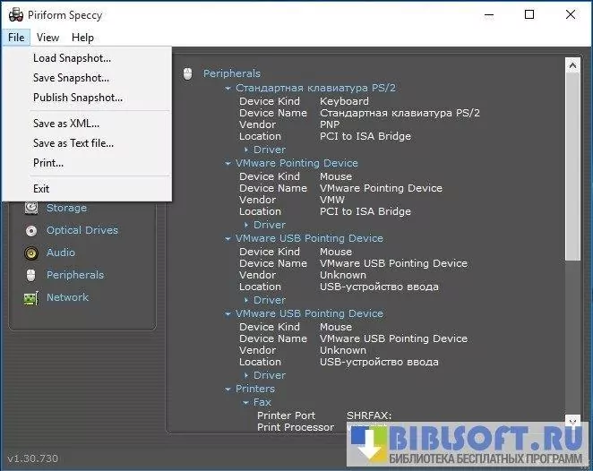Screen dimensions: 593x471
Task: Click the Optical Drives disc icon
Action: (x=31, y=230)
